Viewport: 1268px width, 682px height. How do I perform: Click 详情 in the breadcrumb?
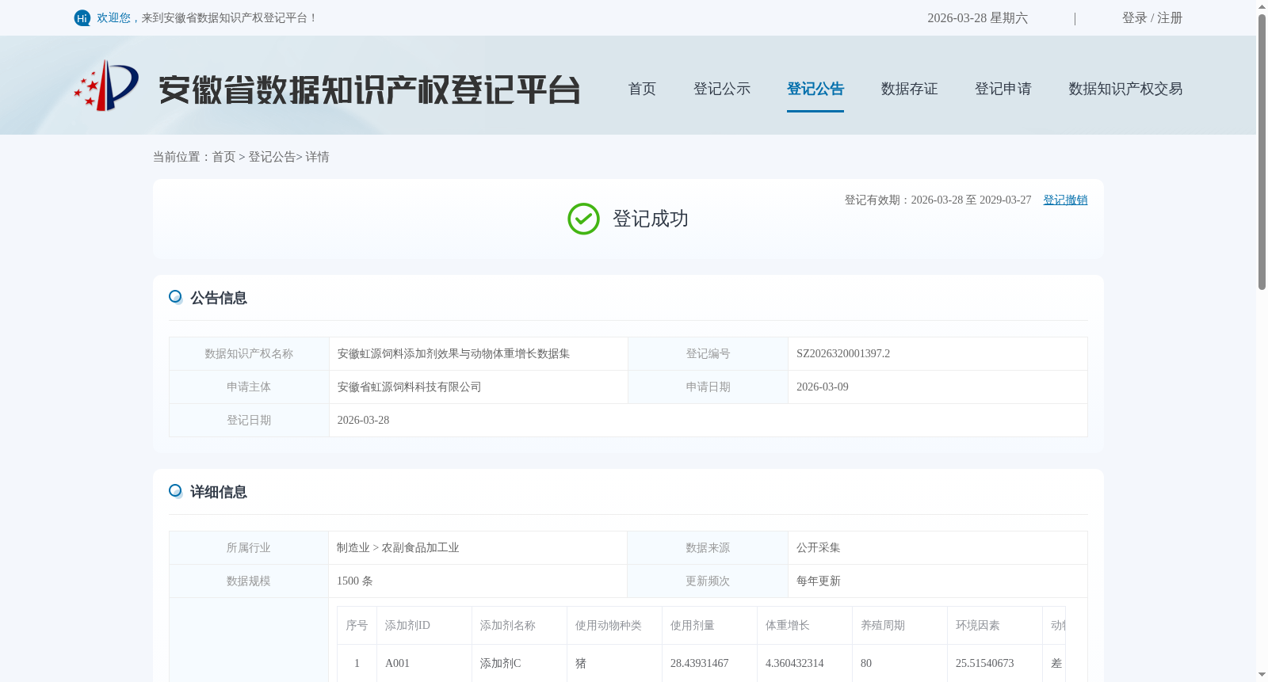tap(317, 157)
